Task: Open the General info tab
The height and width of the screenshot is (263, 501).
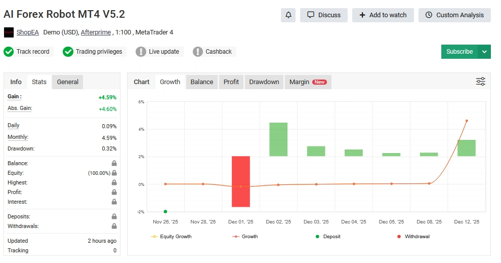Action: click(x=67, y=82)
